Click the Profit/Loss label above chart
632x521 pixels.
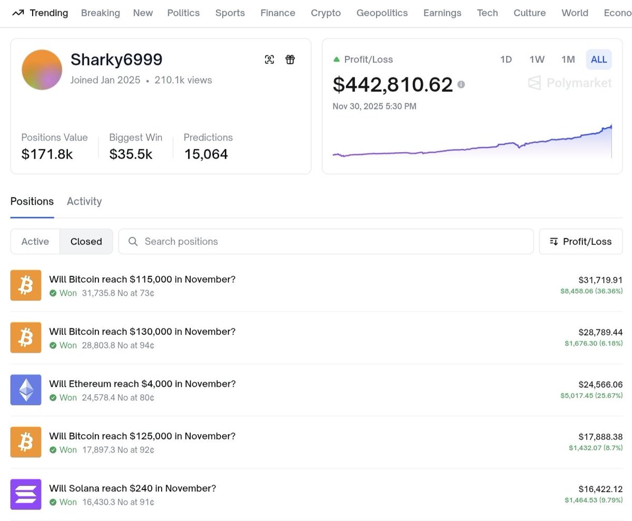click(369, 59)
